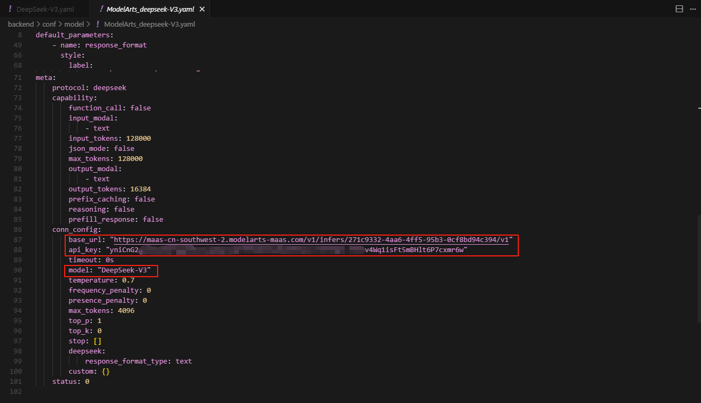Click 'json_mode: false' line
Viewport: 701px width, 403px height.
[x=102, y=148]
